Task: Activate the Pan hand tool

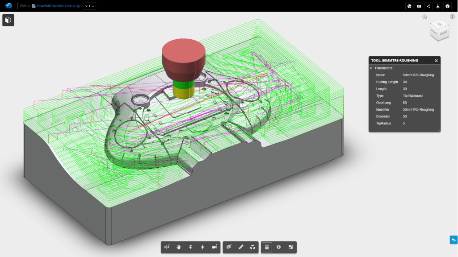Action: coord(179,247)
